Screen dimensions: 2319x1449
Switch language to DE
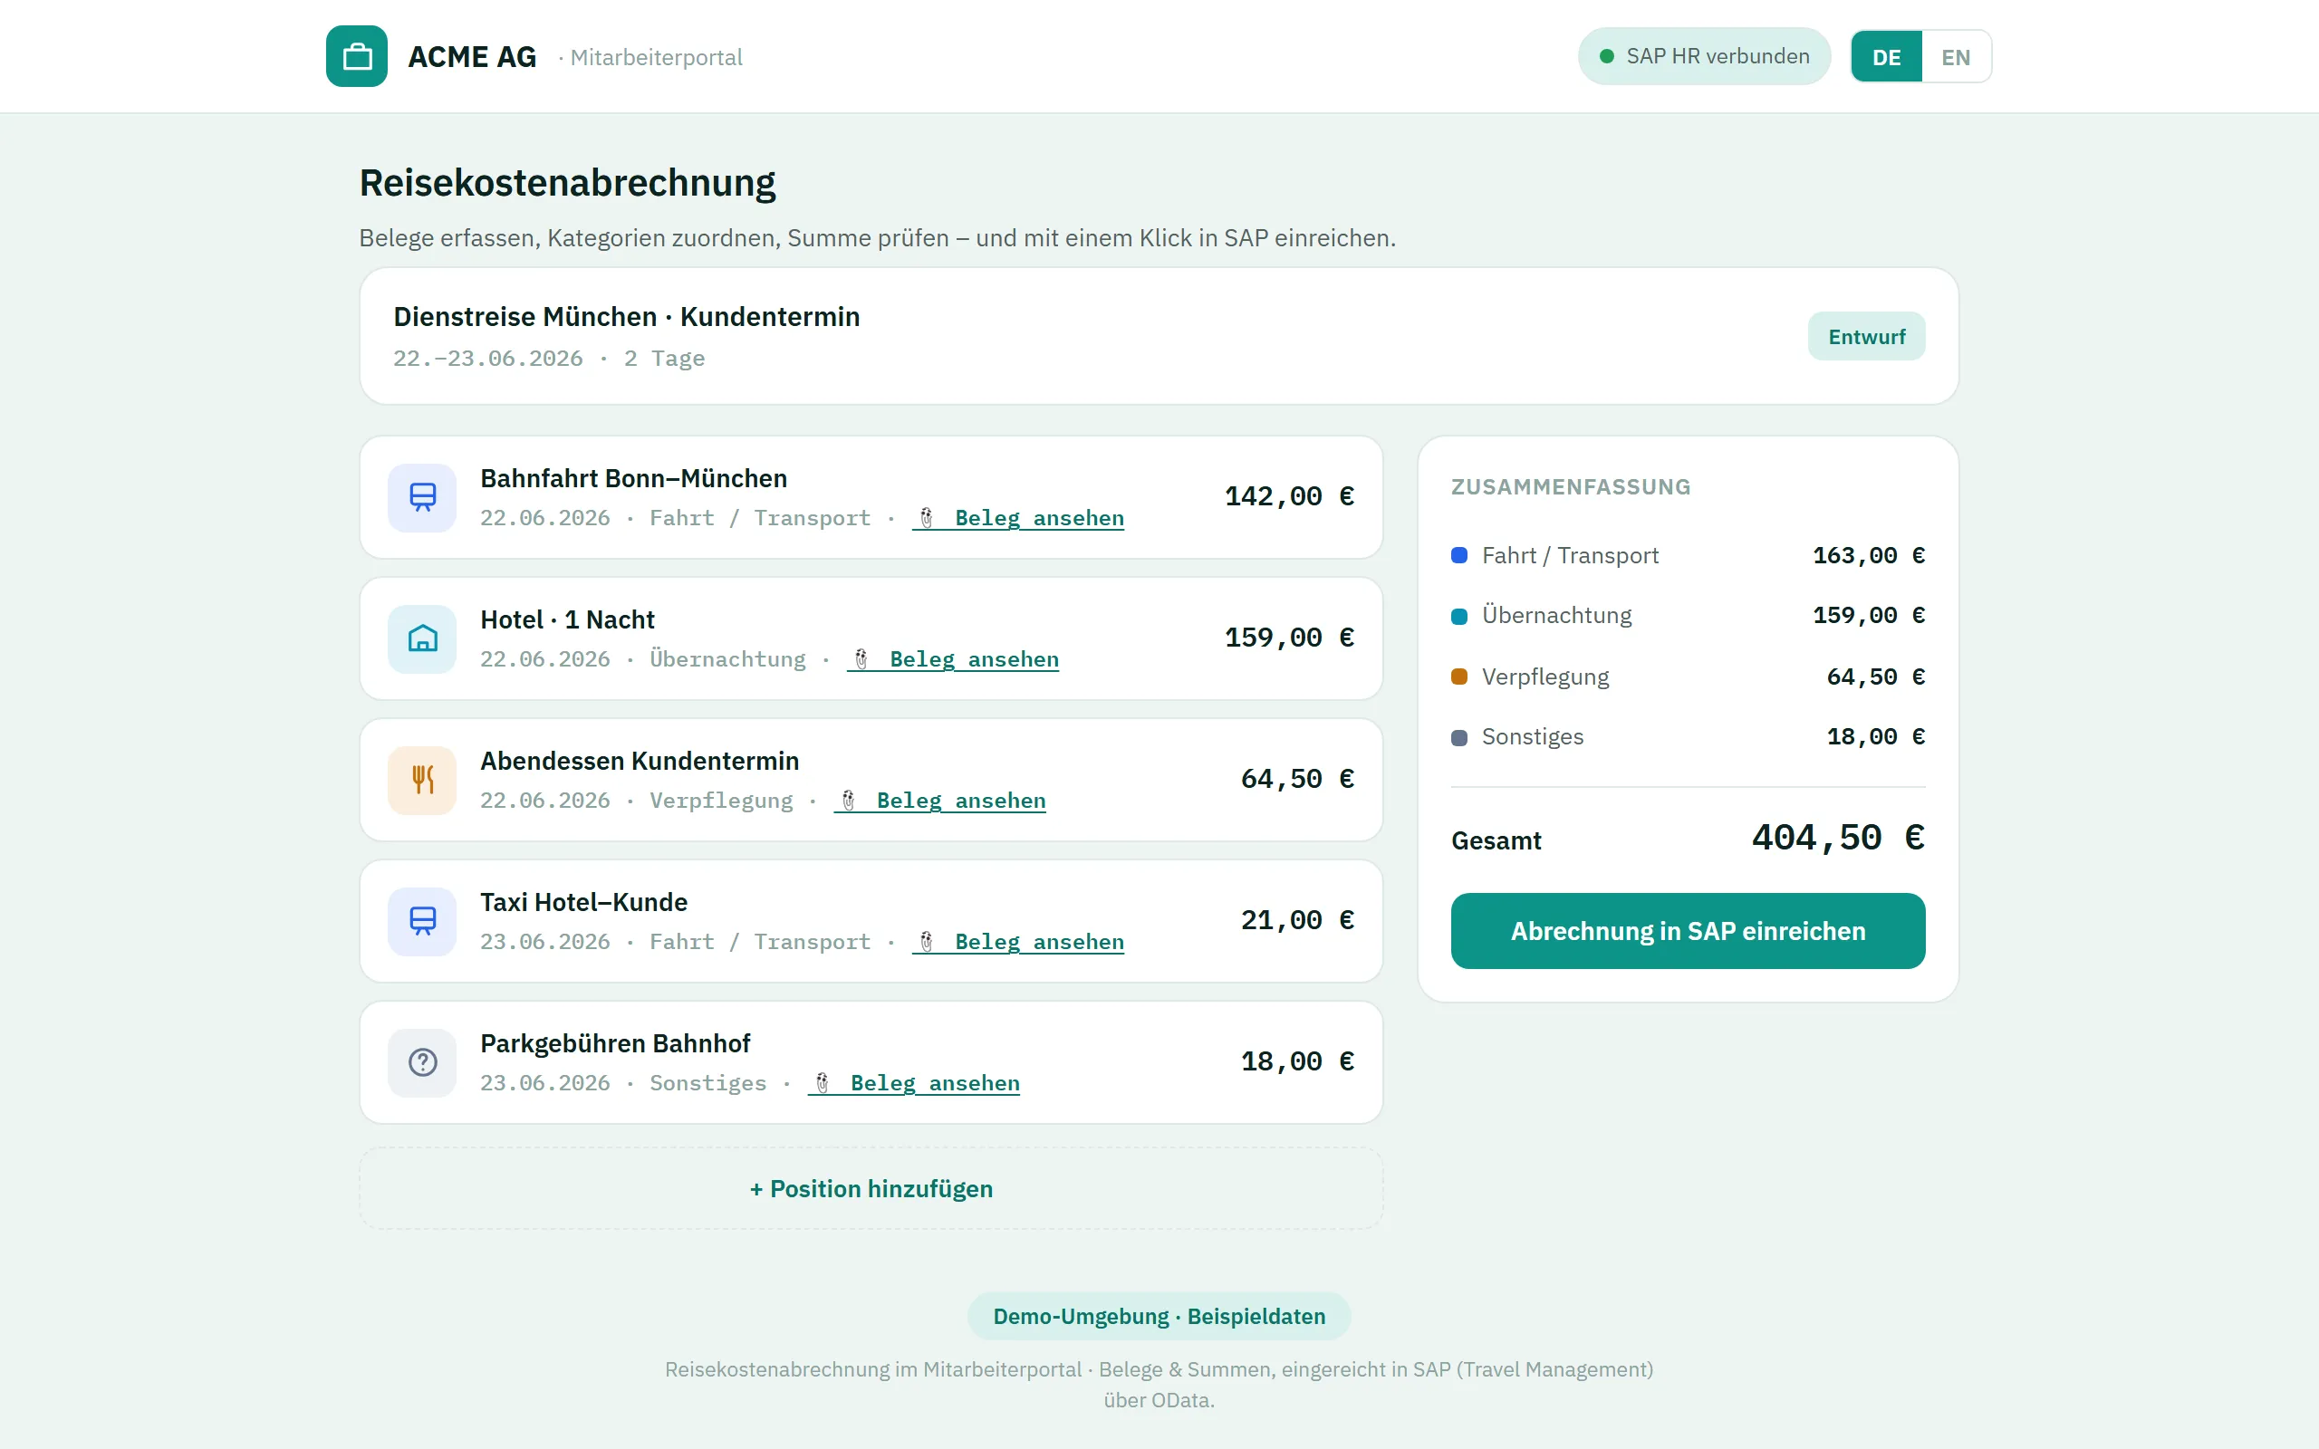coord(1886,56)
